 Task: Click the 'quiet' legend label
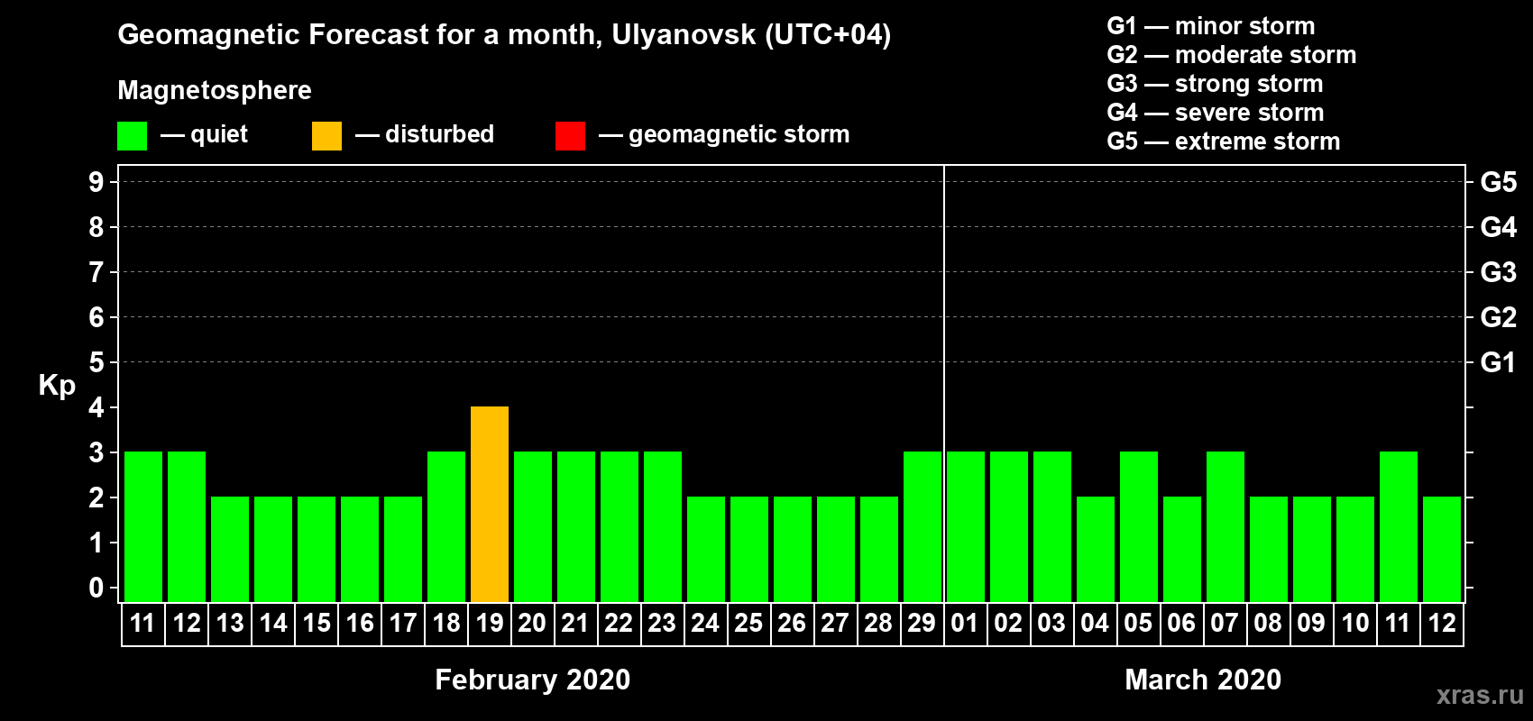pyautogui.click(x=219, y=134)
